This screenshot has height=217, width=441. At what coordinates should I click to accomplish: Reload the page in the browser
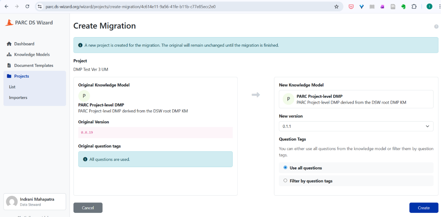point(27,7)
